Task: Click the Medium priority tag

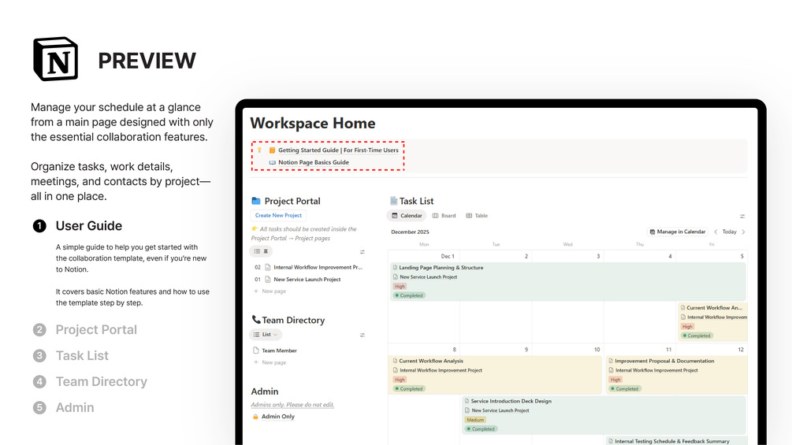Action: tap(475, 420)
